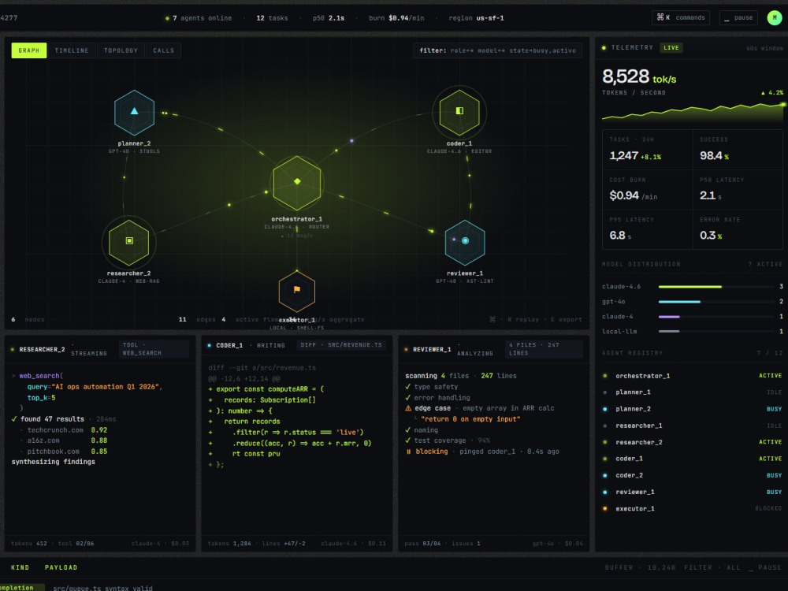Select the planner_2 hexagon node

click(134, 113)
